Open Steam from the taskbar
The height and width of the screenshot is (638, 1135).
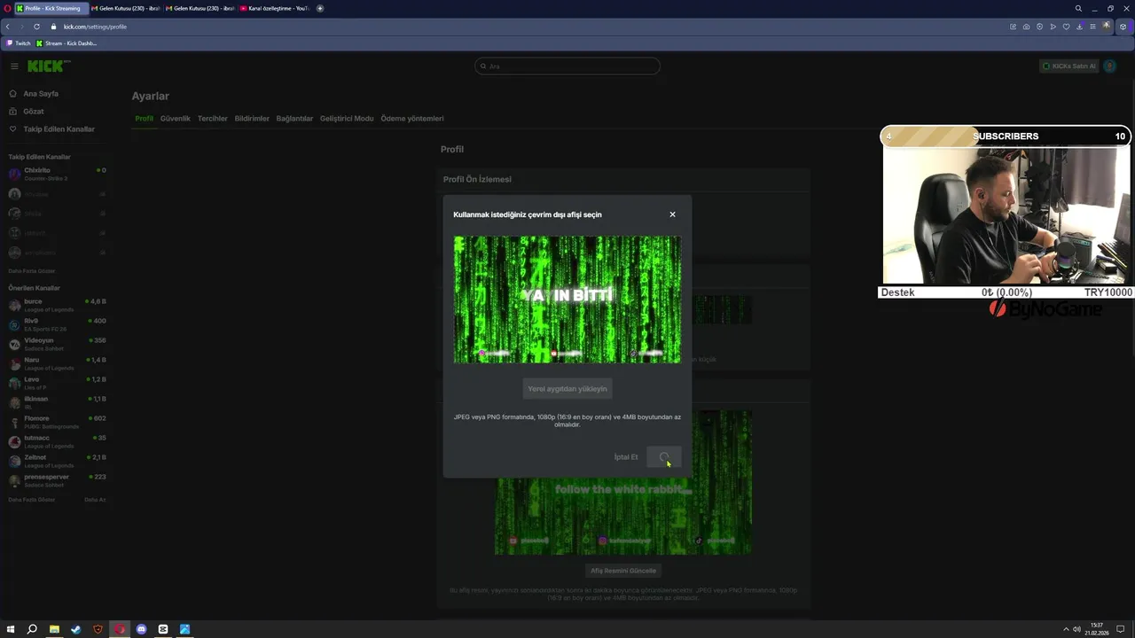[x=75, y=629]
